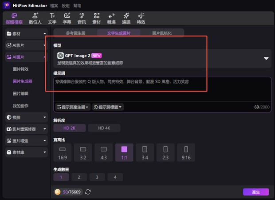
Task: Refresh the credits balance icon
Action: (88, 192)
